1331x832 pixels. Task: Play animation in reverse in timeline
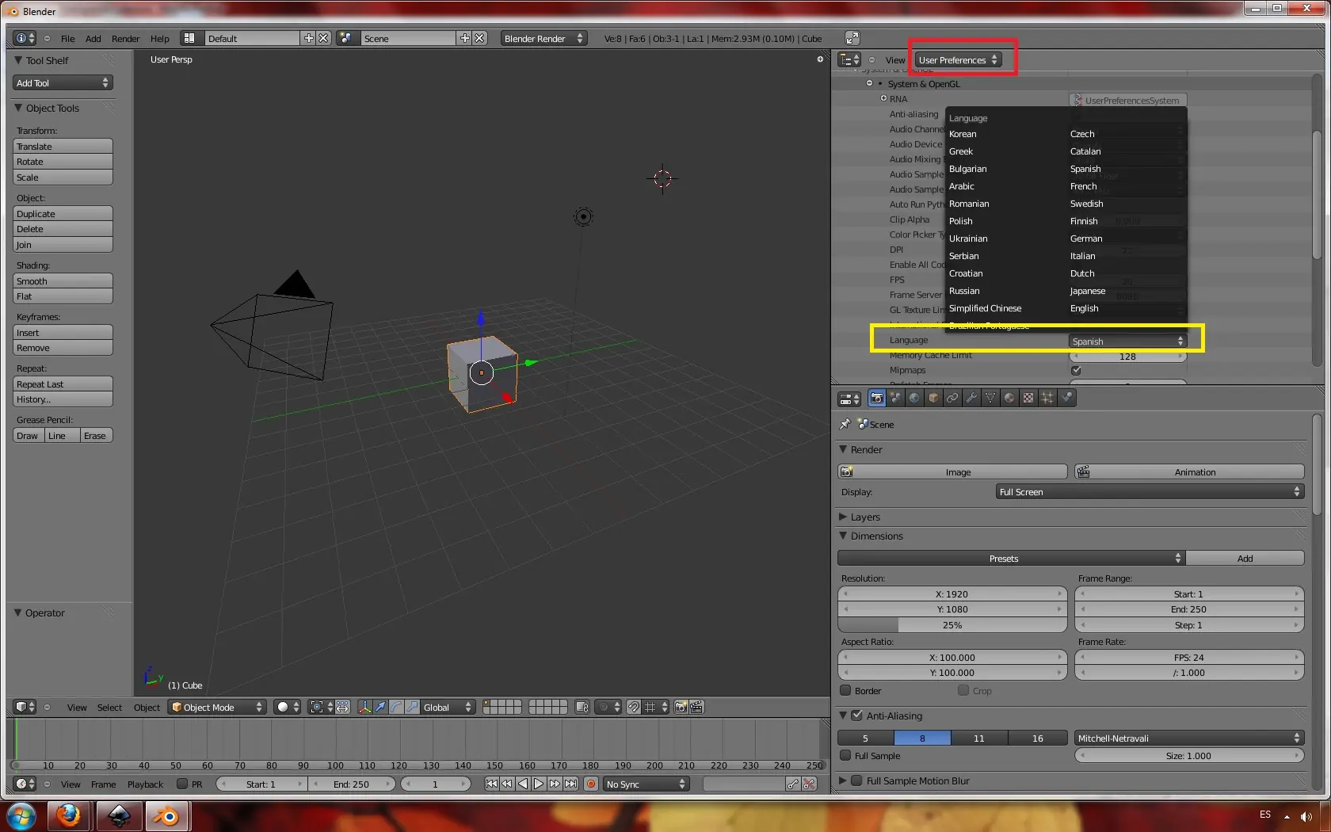tap(523, 784)
